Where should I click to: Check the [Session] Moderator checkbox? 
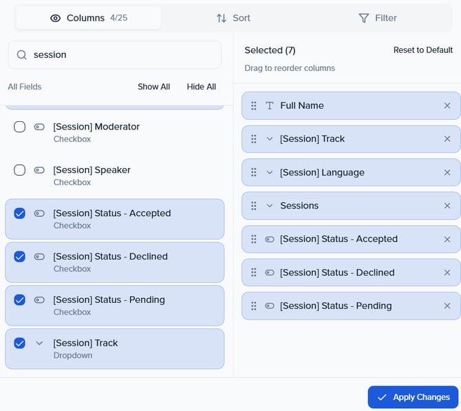tap(20, 127)
